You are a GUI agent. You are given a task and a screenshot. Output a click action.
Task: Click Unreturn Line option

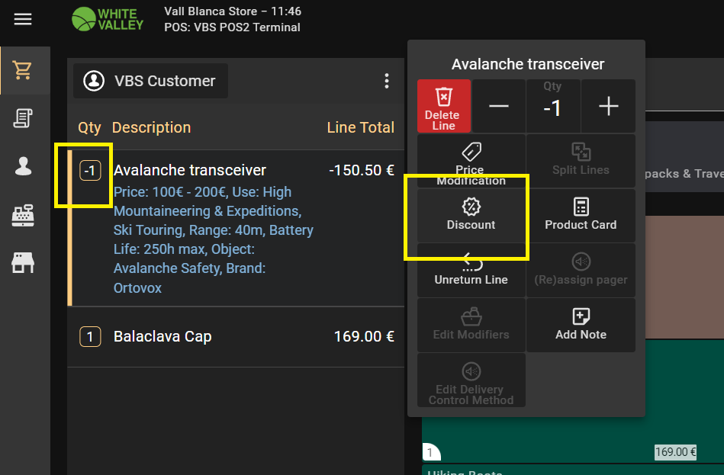point(471,270)
